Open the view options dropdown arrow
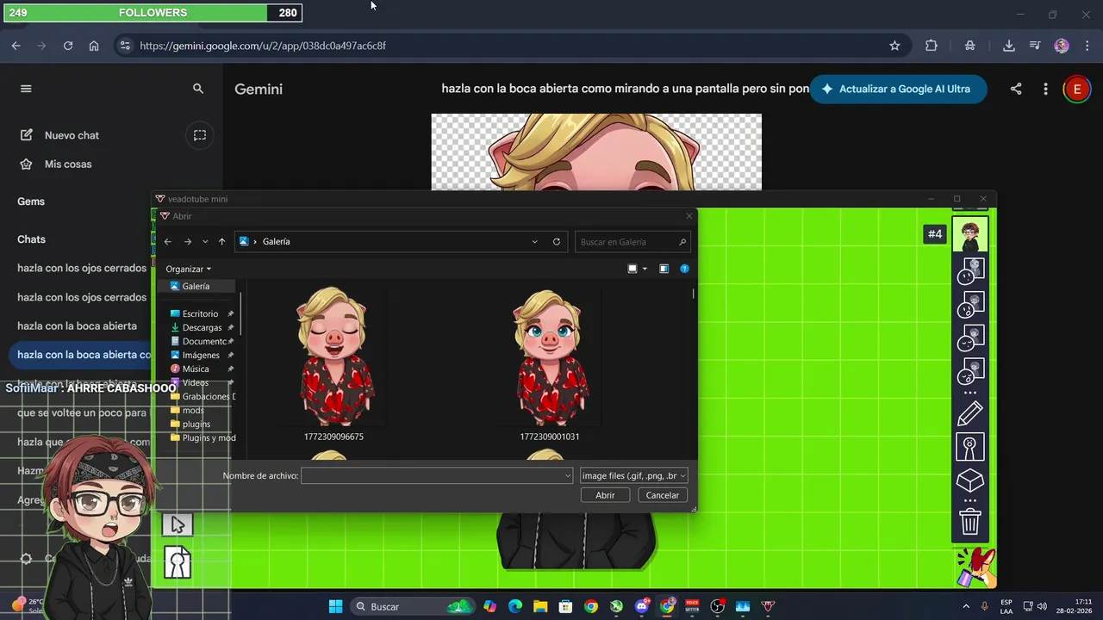 coord(645,269)
